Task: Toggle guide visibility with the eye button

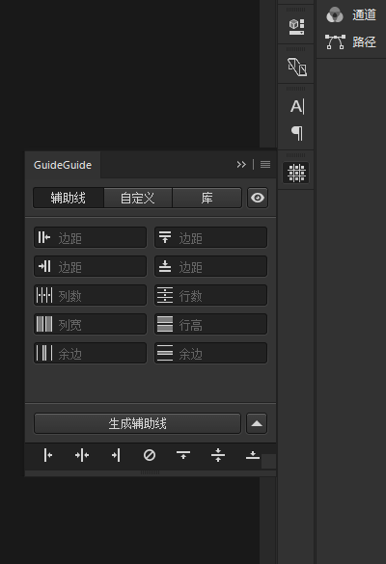Action: (258, 198)
